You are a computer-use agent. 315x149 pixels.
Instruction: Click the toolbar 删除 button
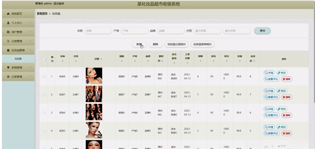(x=155, y=44)
